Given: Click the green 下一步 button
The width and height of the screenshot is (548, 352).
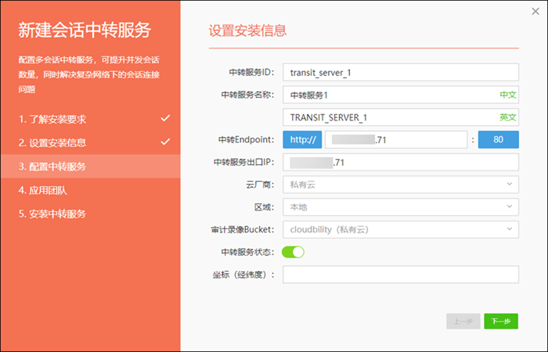Looking at the screenshot, I should click(x=501, y=321).
